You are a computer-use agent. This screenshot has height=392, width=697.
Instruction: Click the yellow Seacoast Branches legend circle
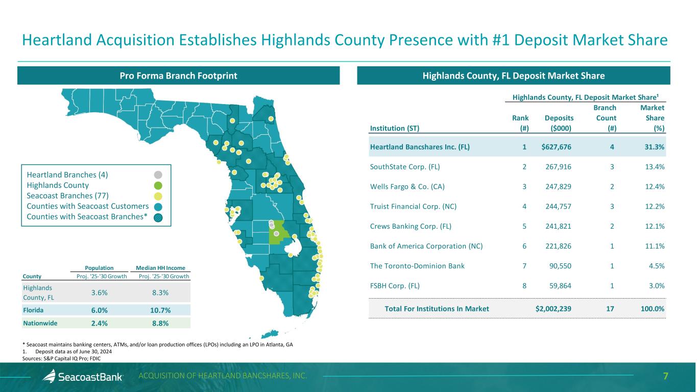click(x=158, y=196)
